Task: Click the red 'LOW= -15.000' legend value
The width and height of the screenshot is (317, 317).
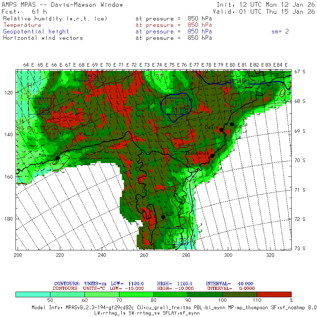Action: (126, 288)
